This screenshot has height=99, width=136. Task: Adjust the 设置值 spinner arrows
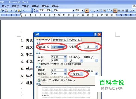(97, 74)
